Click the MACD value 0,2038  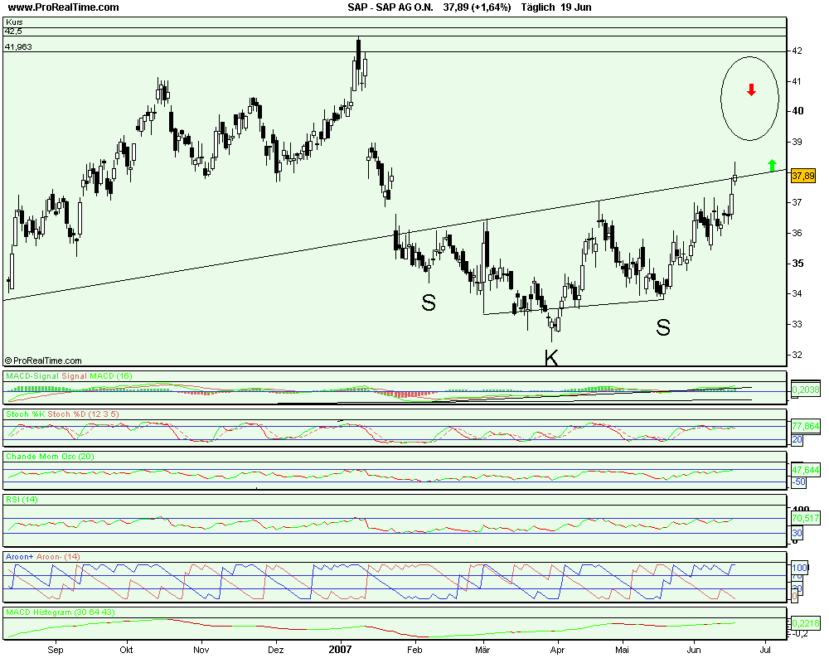click(806, 390)
